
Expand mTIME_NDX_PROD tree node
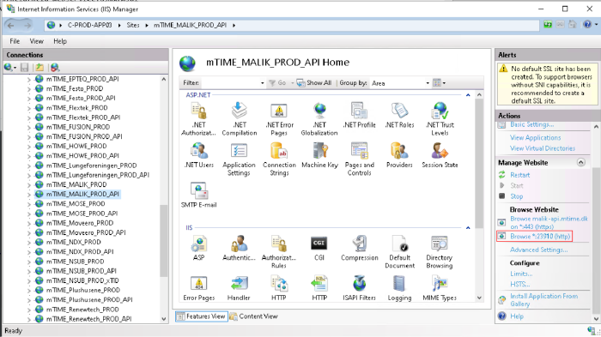pyautogui.click(x=29, y=243)
